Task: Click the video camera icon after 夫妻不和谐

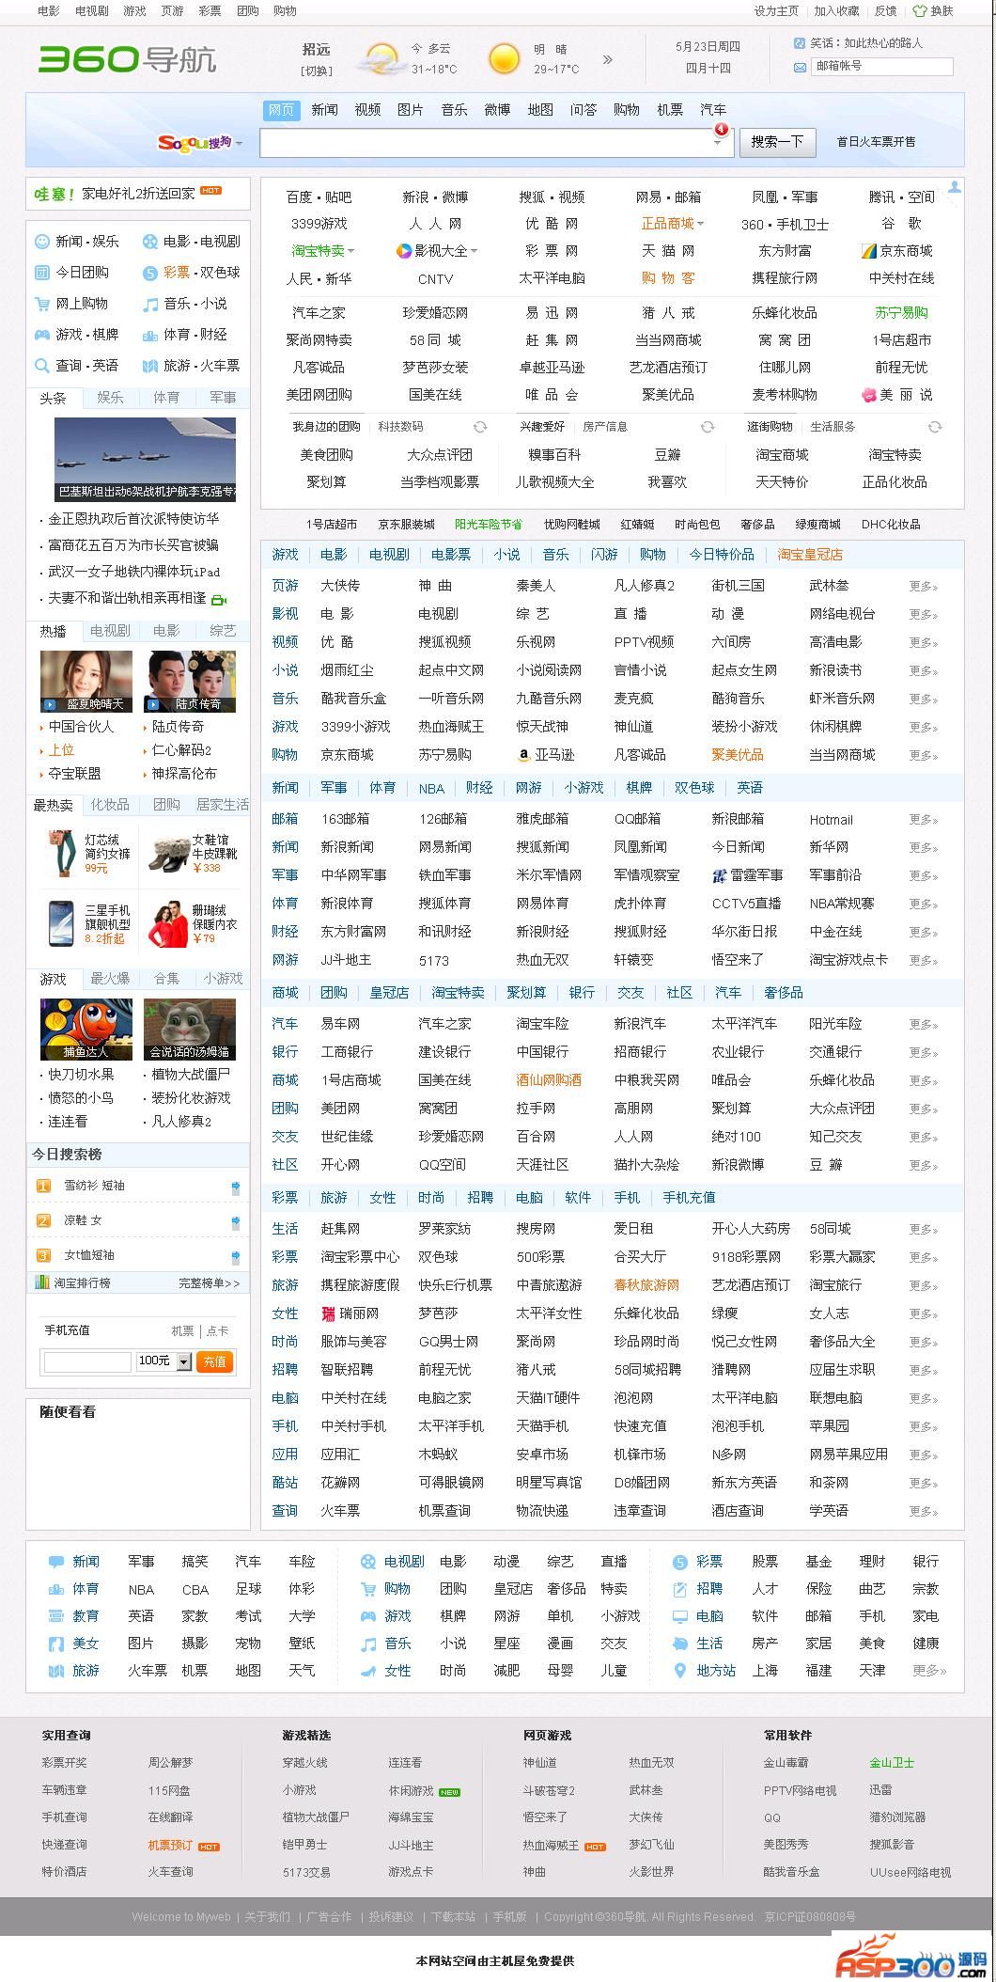Action: (x=219, y=599)
